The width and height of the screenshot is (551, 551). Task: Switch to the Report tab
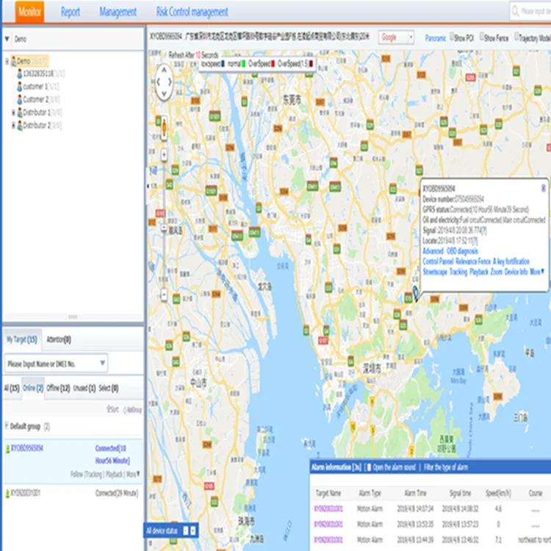(71, 12)
